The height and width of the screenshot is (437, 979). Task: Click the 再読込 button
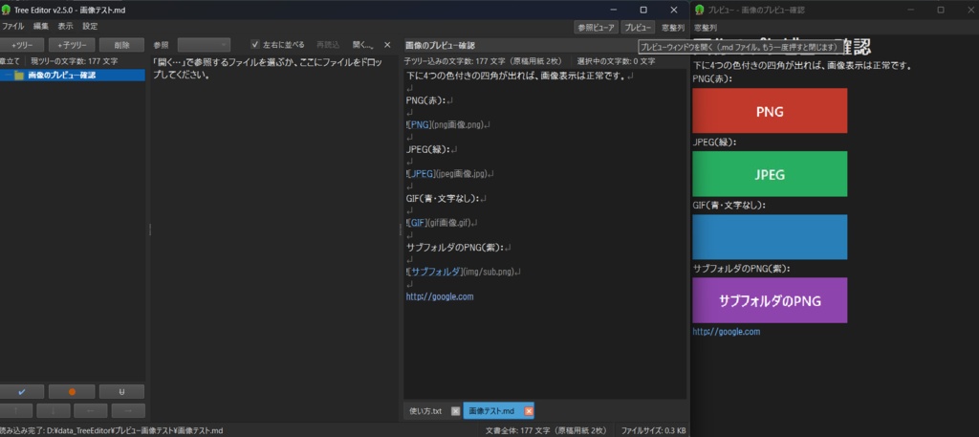coord(328,45)
